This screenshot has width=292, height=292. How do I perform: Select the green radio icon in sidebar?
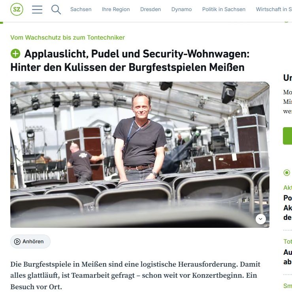coord(287,173)
